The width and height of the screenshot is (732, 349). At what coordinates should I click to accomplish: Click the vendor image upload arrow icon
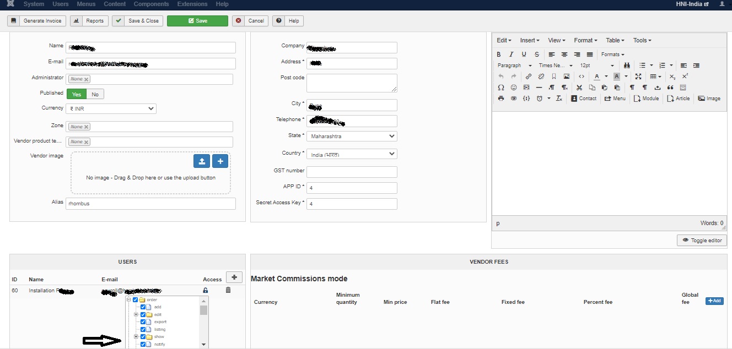(x=202, y=161)
